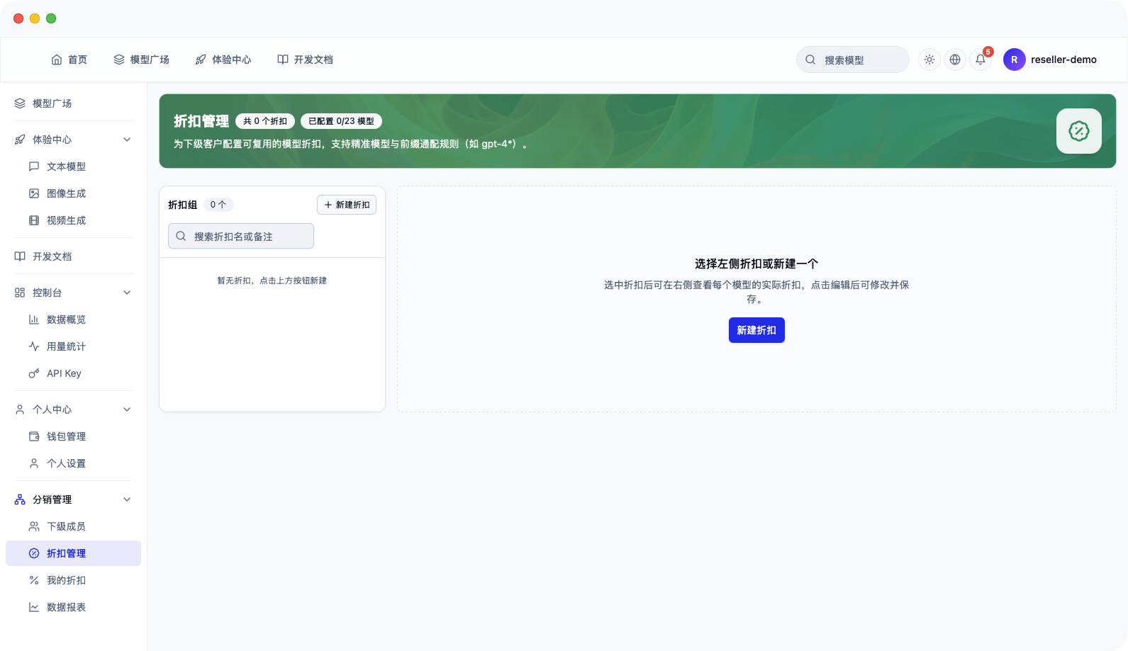This screenshot has height=651, width=1128.
Task: Click the layers icon beside top 模型广场
Action: (119, 60)
